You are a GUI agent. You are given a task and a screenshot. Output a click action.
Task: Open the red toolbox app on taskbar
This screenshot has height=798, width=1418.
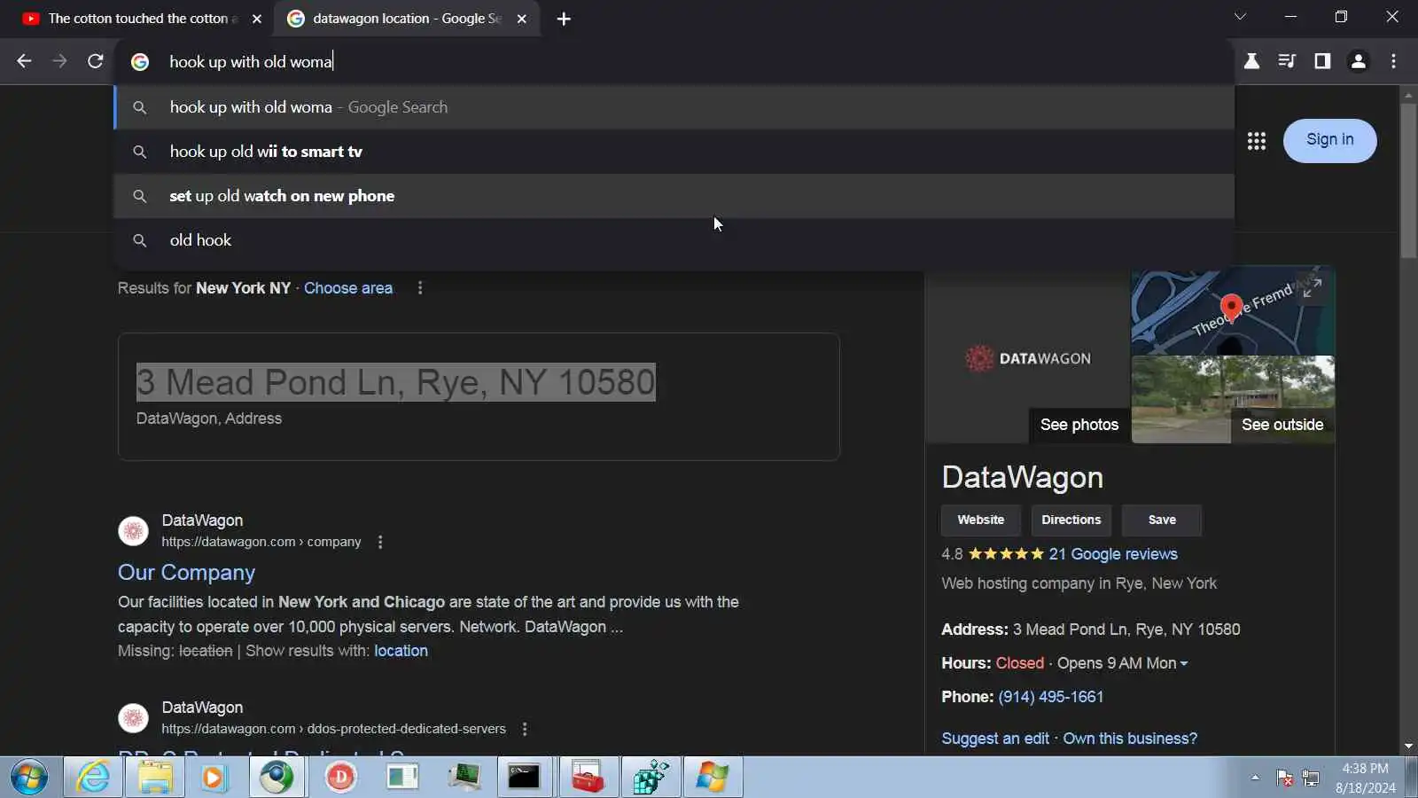pos(588,778)
